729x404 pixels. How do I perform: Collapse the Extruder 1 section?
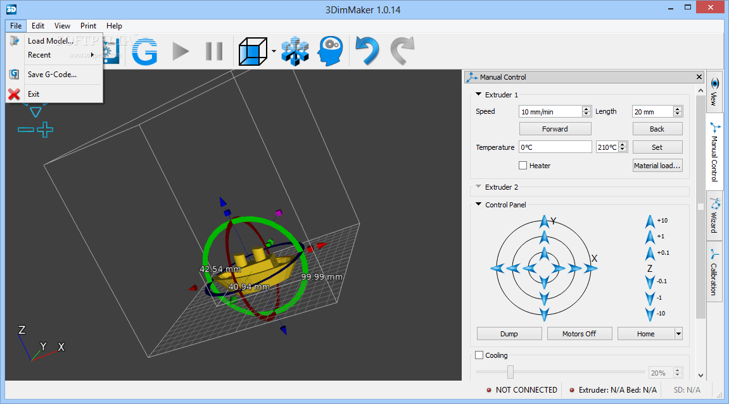click(478, 94)
